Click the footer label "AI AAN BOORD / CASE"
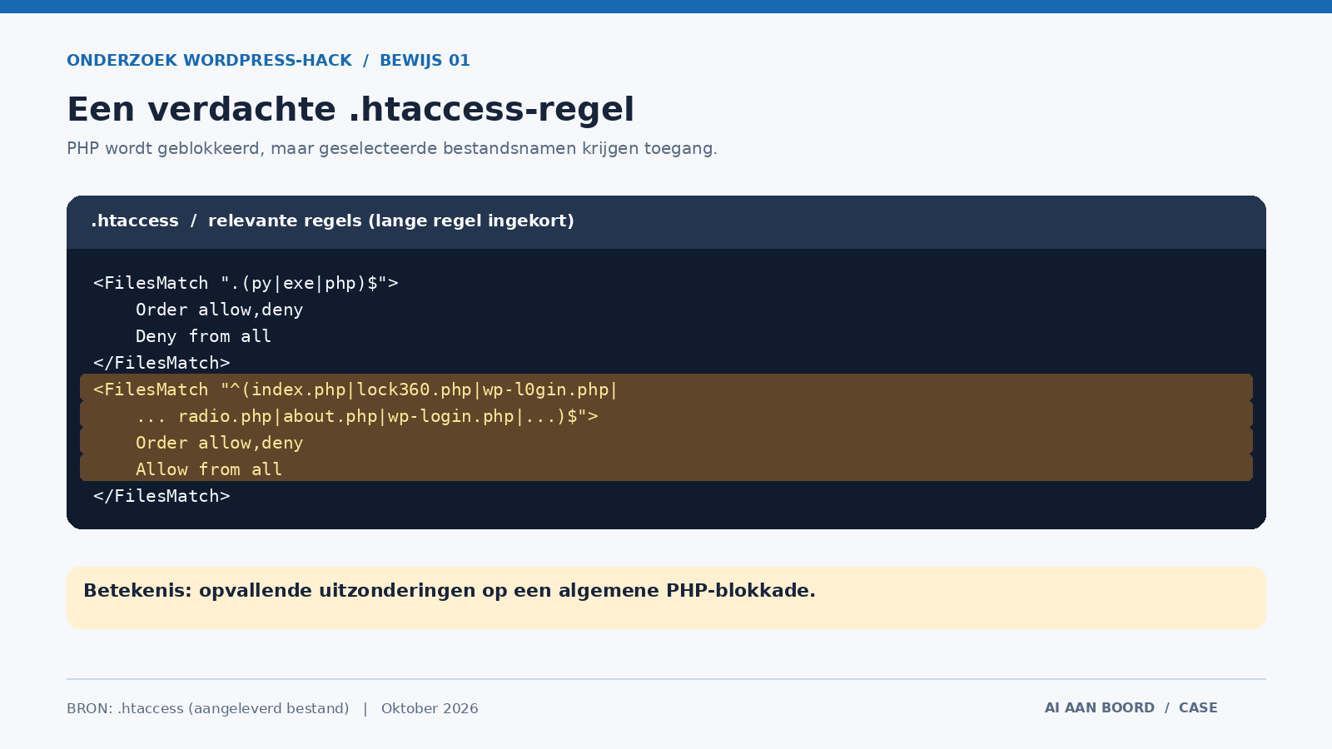1332x749 pixels. point(1131,708)
